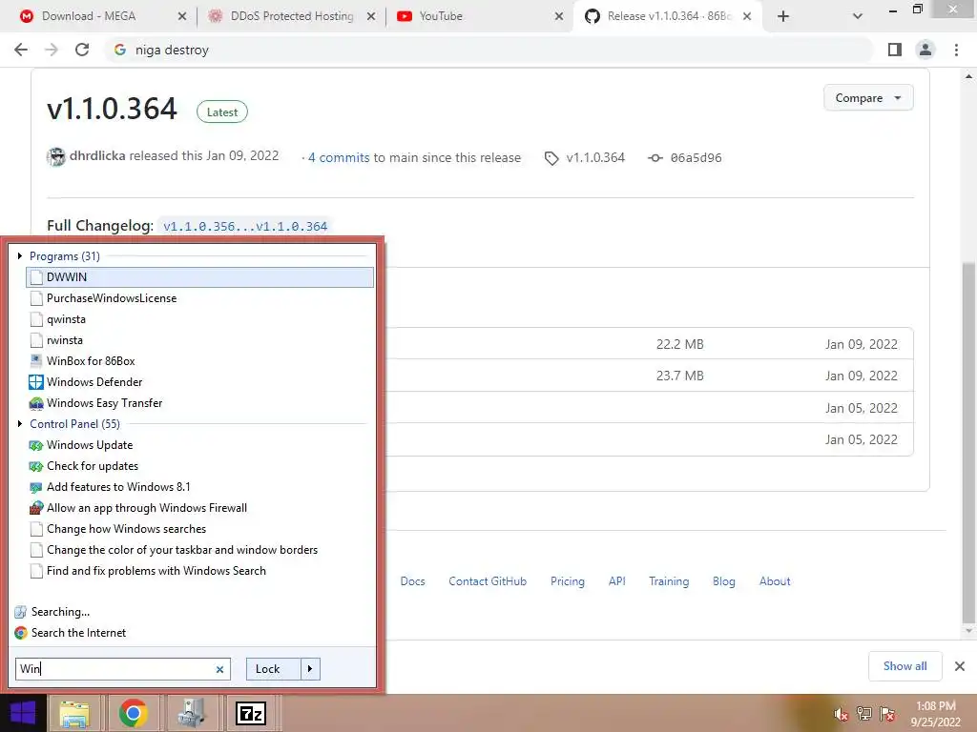977x732 pixels.
Task: Click the network tray icon
Action: tap(864, 714)
